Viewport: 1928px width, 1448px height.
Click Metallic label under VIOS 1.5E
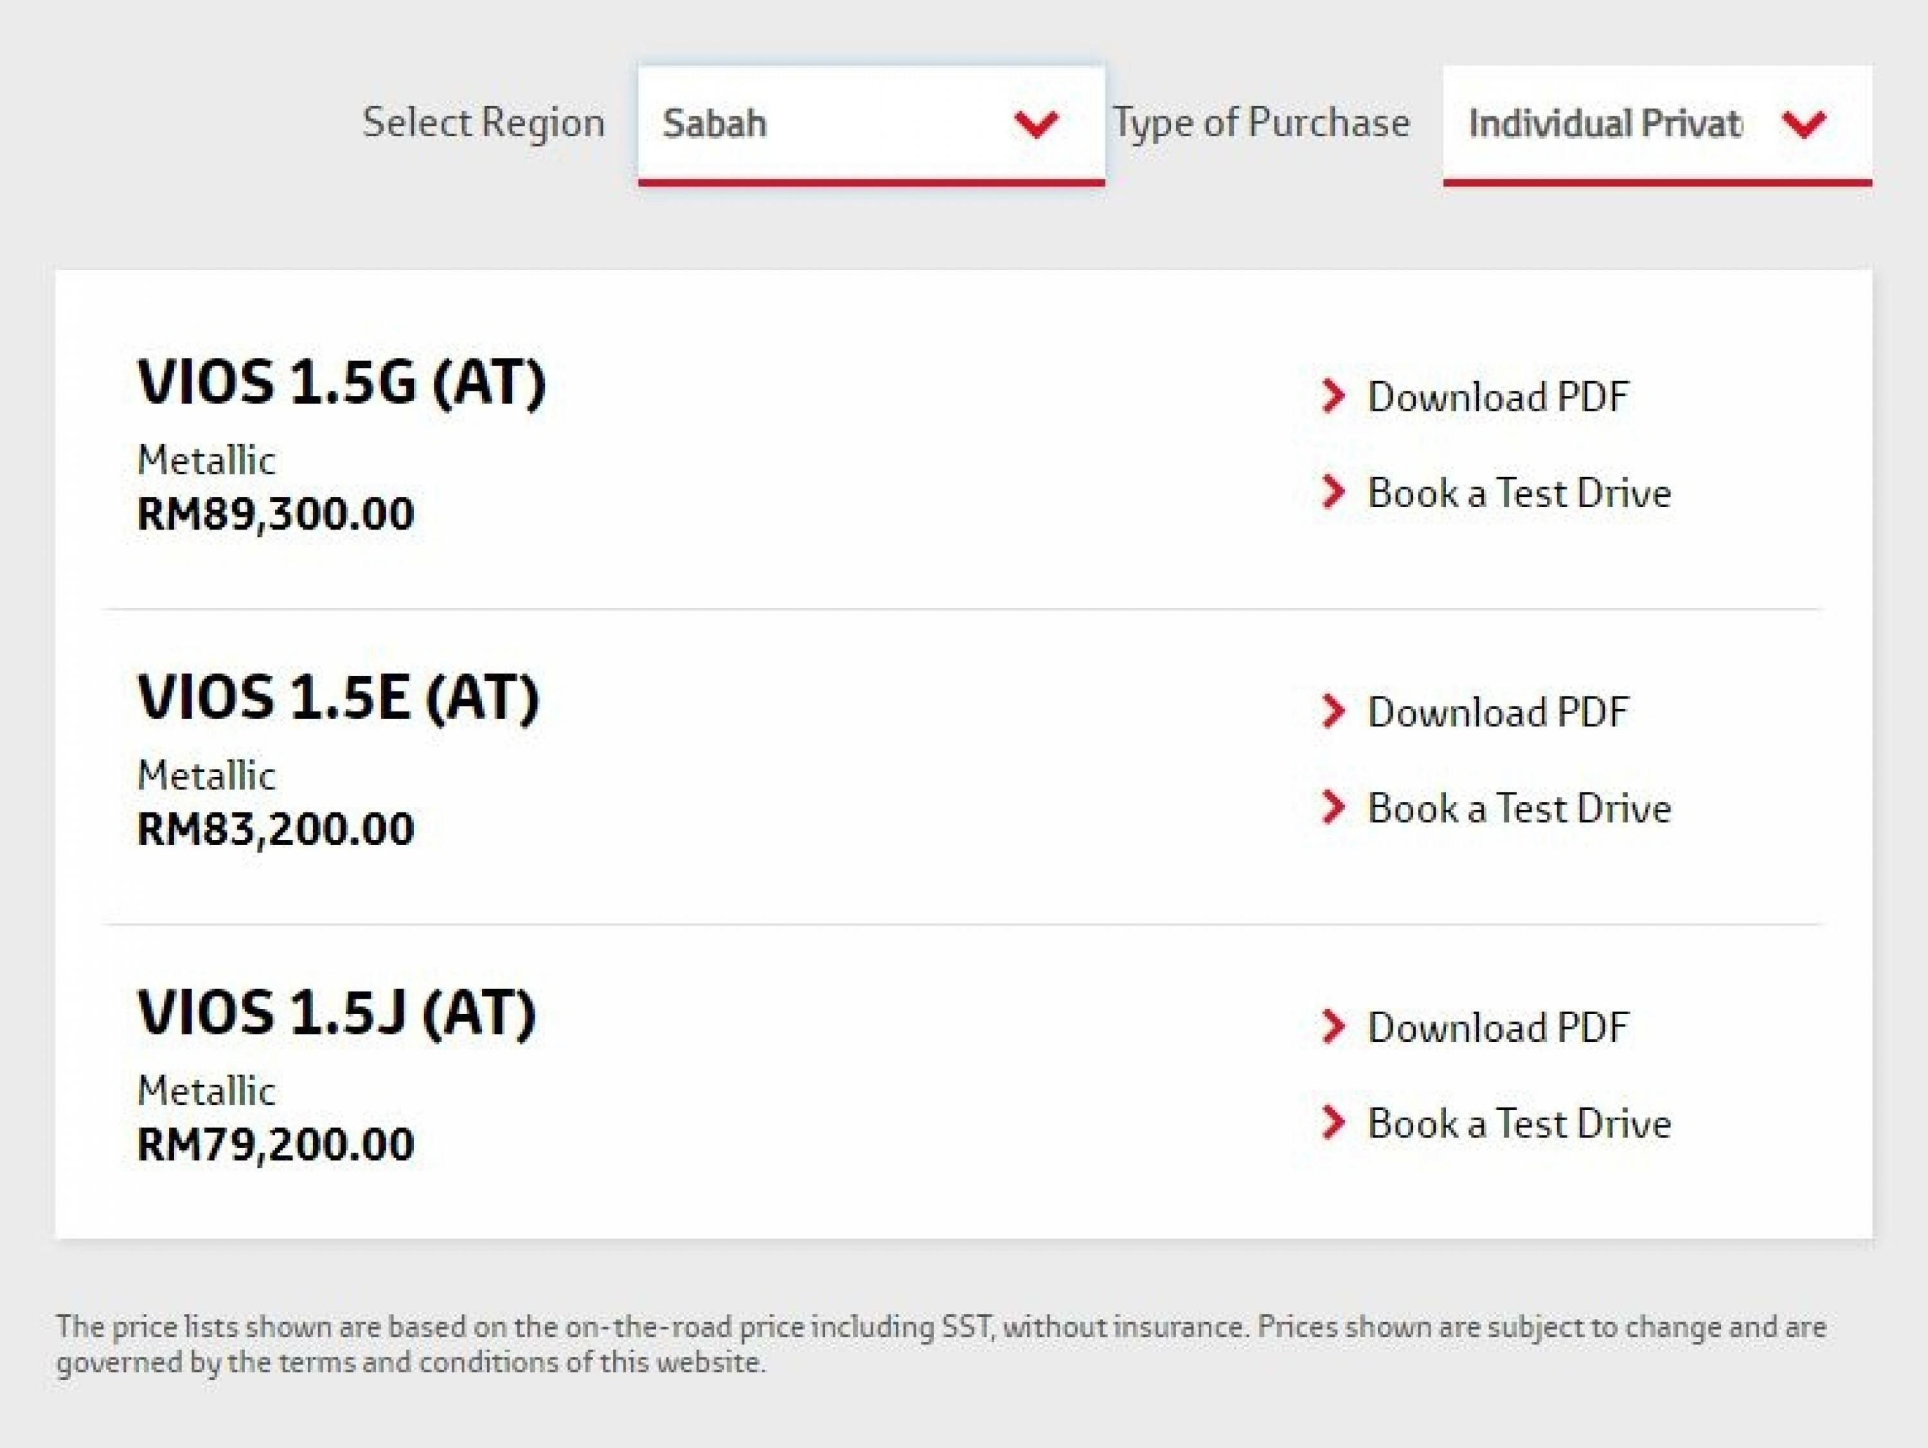pyautogui.click(x=206, y=776)
